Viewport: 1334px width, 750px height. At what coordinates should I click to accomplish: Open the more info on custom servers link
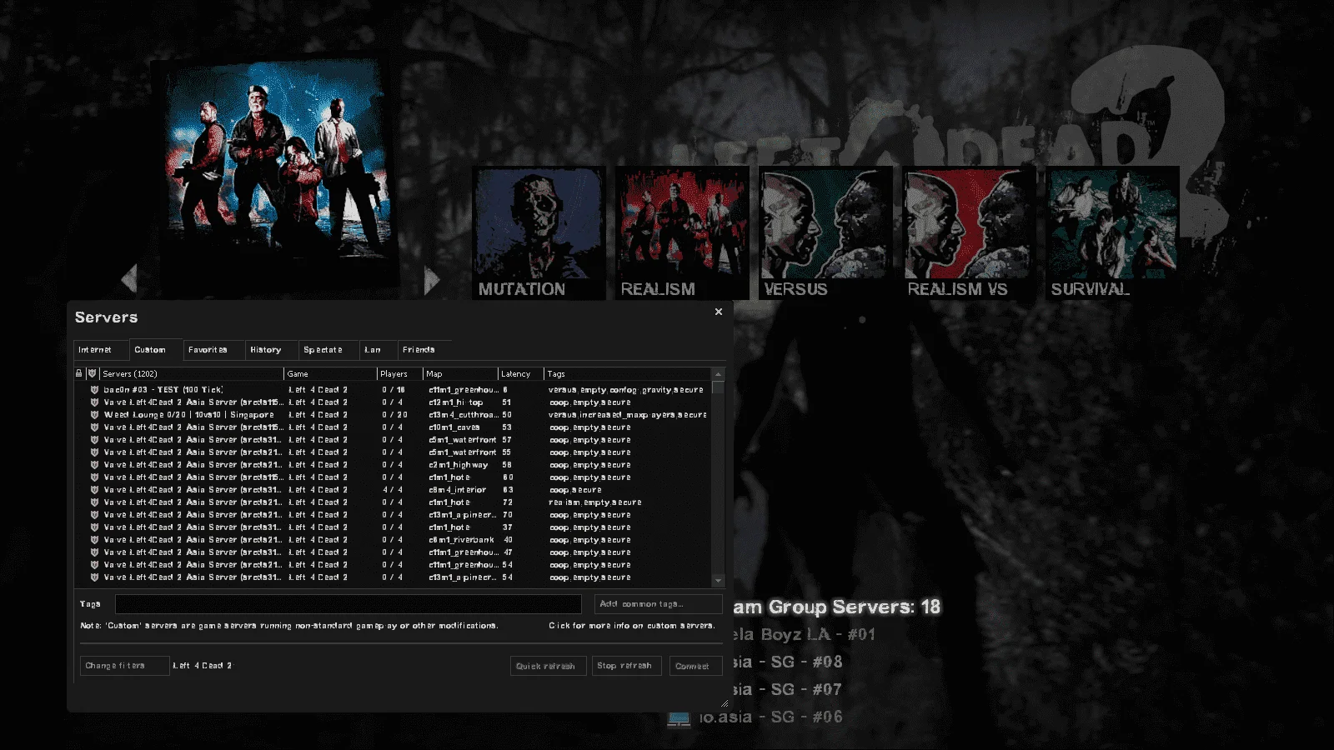(632, 626)
